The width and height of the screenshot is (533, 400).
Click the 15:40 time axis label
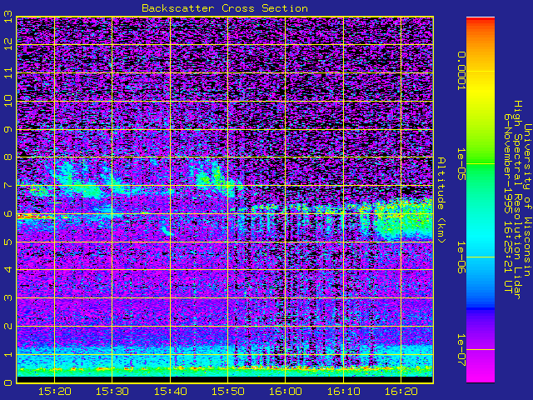(170, 392)
